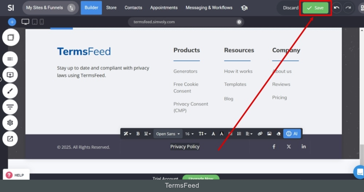Insert a link on selected text
Viewport: 364px width, 192px height.
tap(260, 134)
